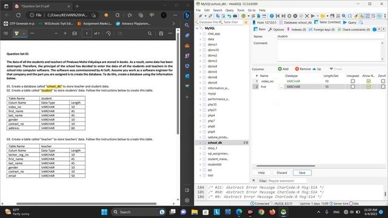Click the HeidiSQL help (blue info) toolbar icon
Image resolution: width=388 pixels, height=218 pixels.
point(272,16)
